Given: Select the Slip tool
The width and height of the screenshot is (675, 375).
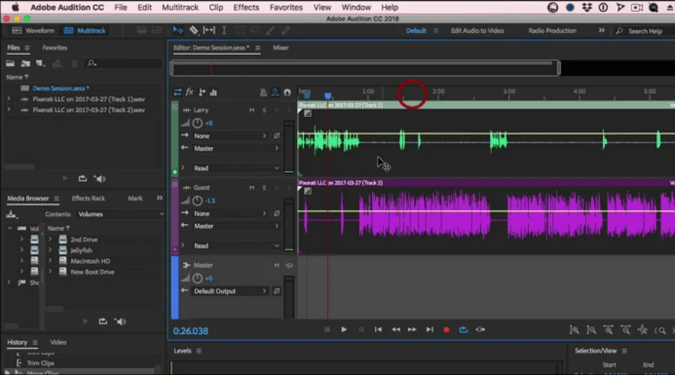Looking at the screenshot, I should (x=208, y=30).
